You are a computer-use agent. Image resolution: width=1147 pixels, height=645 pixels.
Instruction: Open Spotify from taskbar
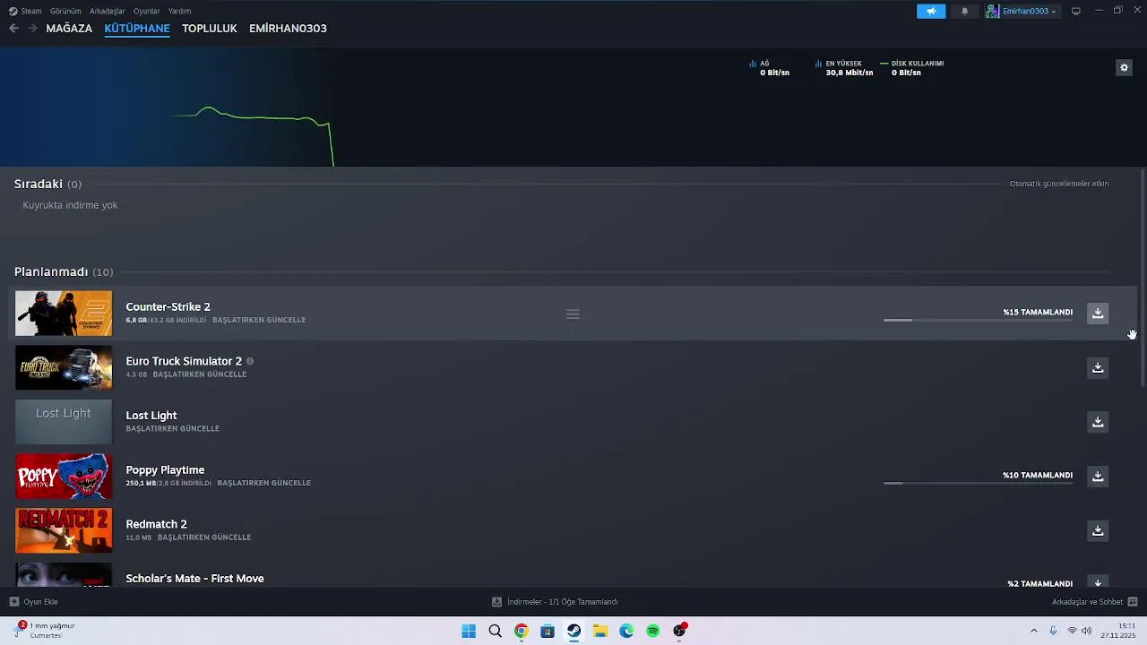tap(652, 631)
